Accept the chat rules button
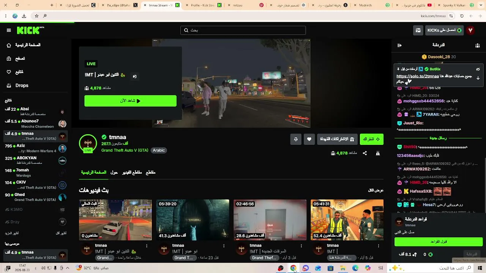Viewport: 486px width, 273px height. (x=439, y=242)
